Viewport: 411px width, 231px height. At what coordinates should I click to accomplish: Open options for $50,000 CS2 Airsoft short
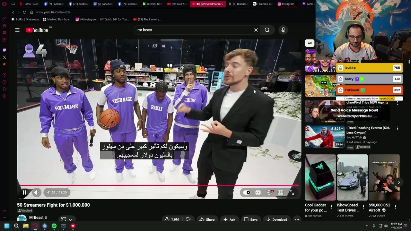point(395,207)
